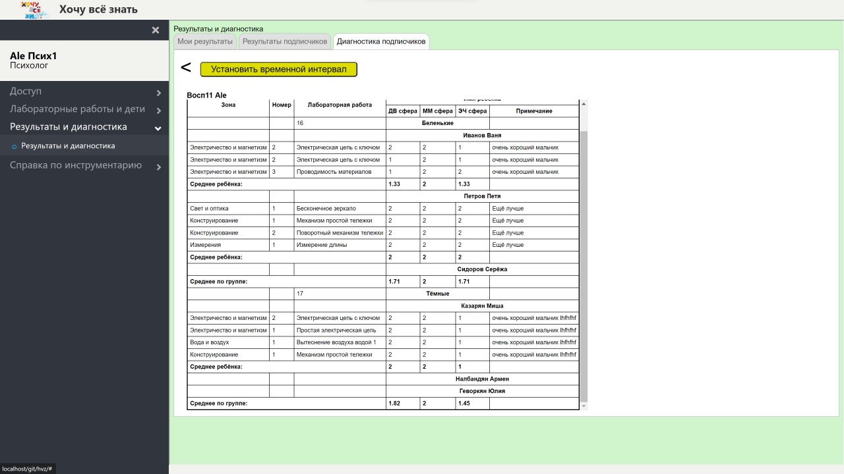Expand Справка по инструментарию section
This screenshot has height=474, width=844.
pyautogui.click(x=84, y=165)
